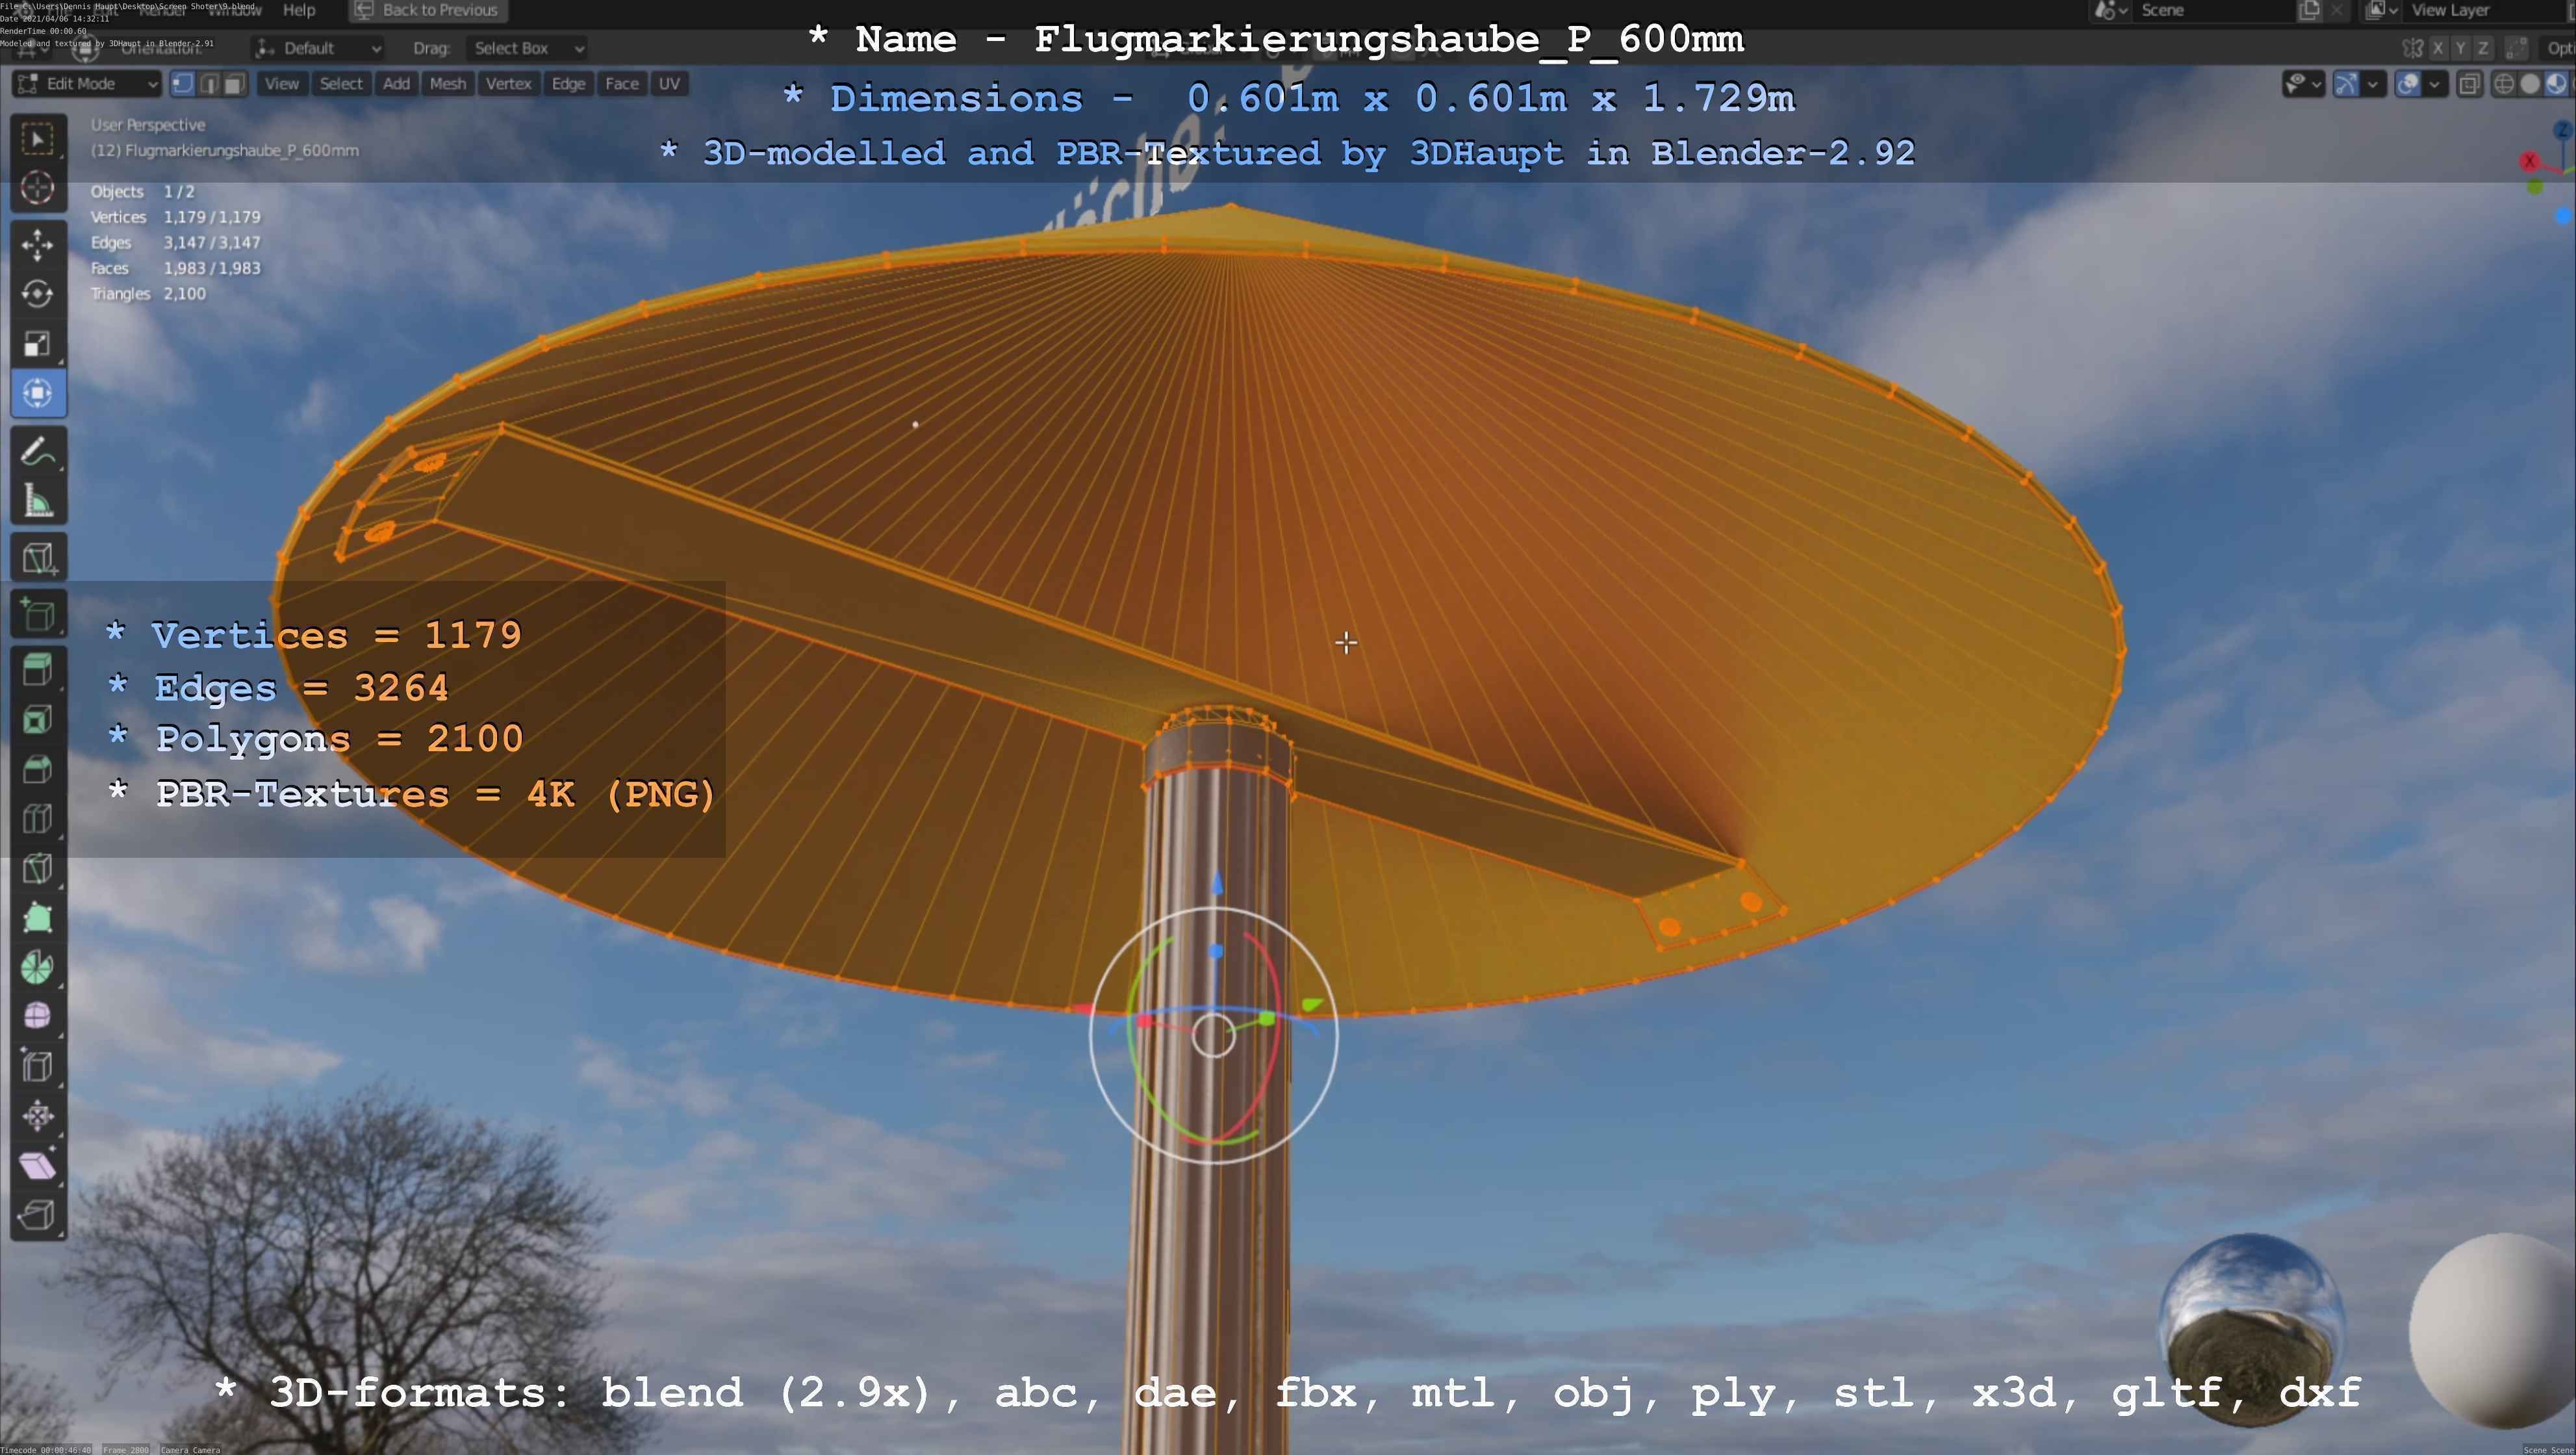Open the Drag Select Box dropdown
Viewport: 2576px width, 1455px height.
coord(527,48)
